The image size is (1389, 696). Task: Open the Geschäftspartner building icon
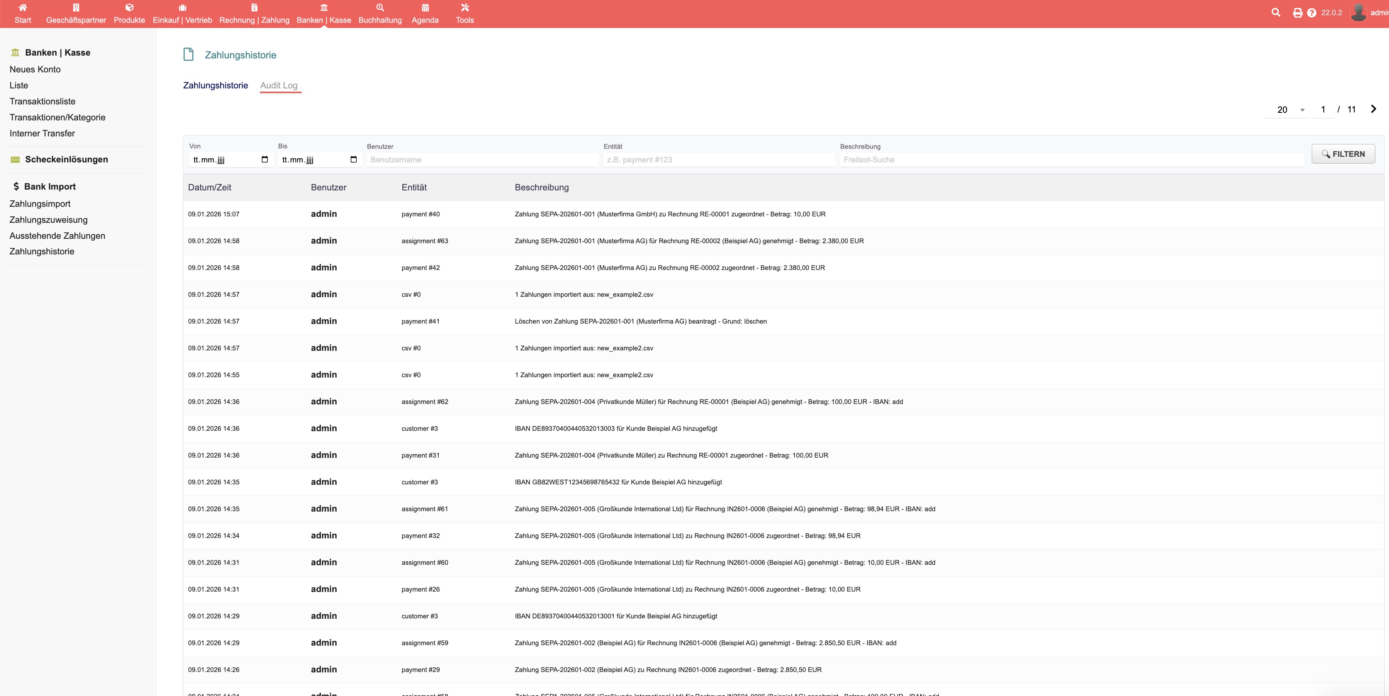(76, 8)
